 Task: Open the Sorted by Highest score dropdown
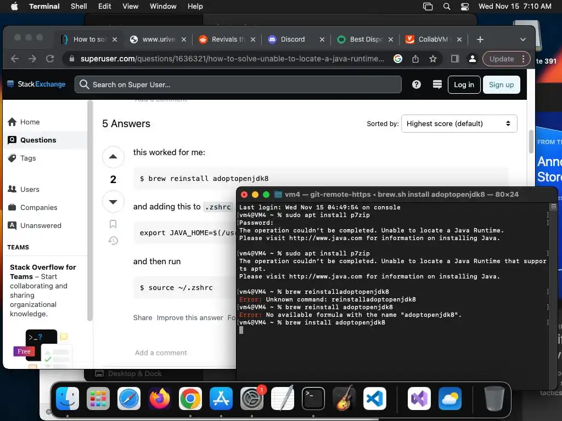(459, 123)
